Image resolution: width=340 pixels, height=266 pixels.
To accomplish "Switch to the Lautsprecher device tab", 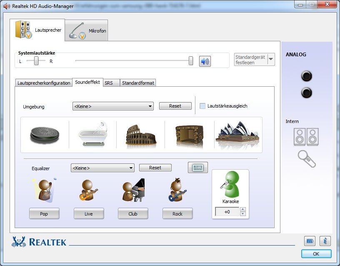I will coord(38,30).
